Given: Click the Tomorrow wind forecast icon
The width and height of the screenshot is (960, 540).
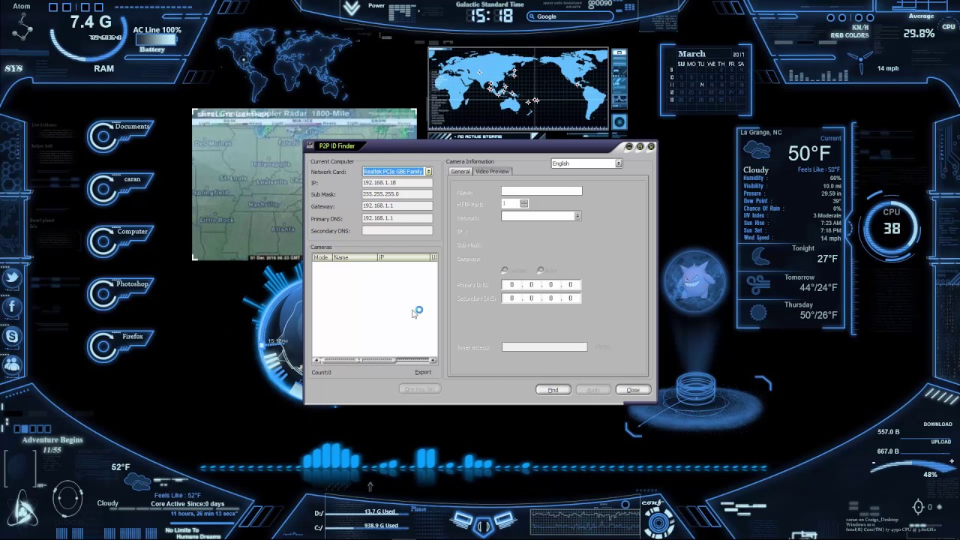Looking at the screenshot, I should pyautogui.click(x=758, y=285).
